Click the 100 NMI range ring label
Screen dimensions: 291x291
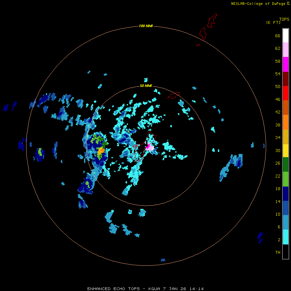coord(146,26)
